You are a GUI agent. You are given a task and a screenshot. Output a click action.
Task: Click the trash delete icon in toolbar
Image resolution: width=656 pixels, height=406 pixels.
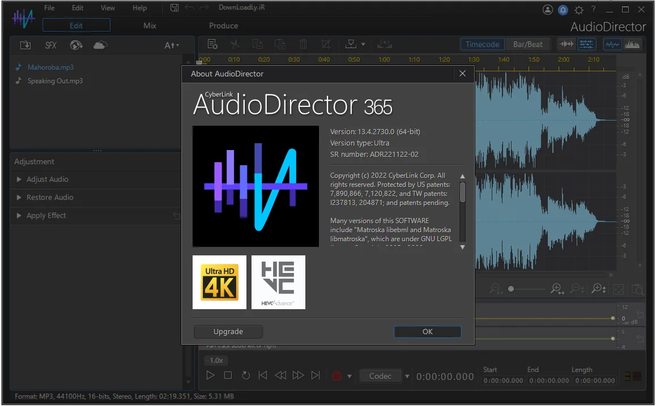[x=303, y=44]
